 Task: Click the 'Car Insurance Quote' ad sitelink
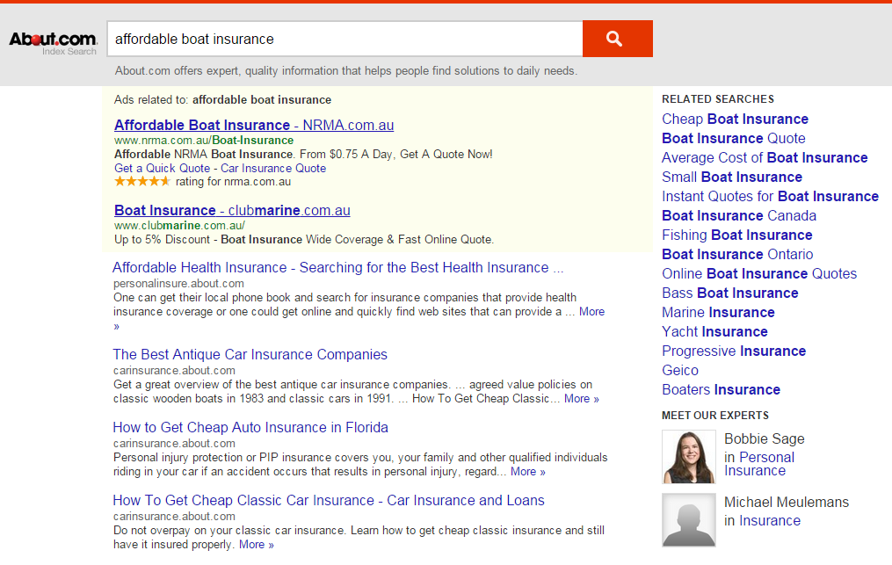(x=273, y=169)
